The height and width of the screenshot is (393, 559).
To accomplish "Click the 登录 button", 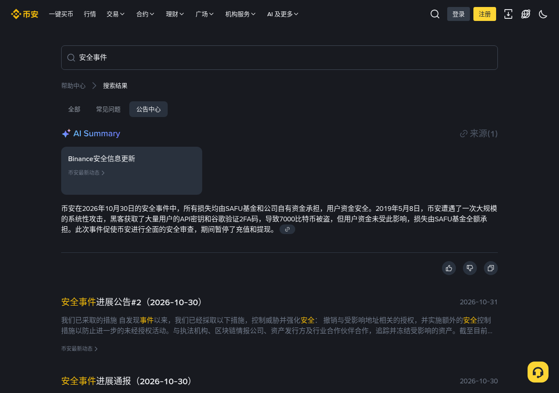I will (459, 14).
